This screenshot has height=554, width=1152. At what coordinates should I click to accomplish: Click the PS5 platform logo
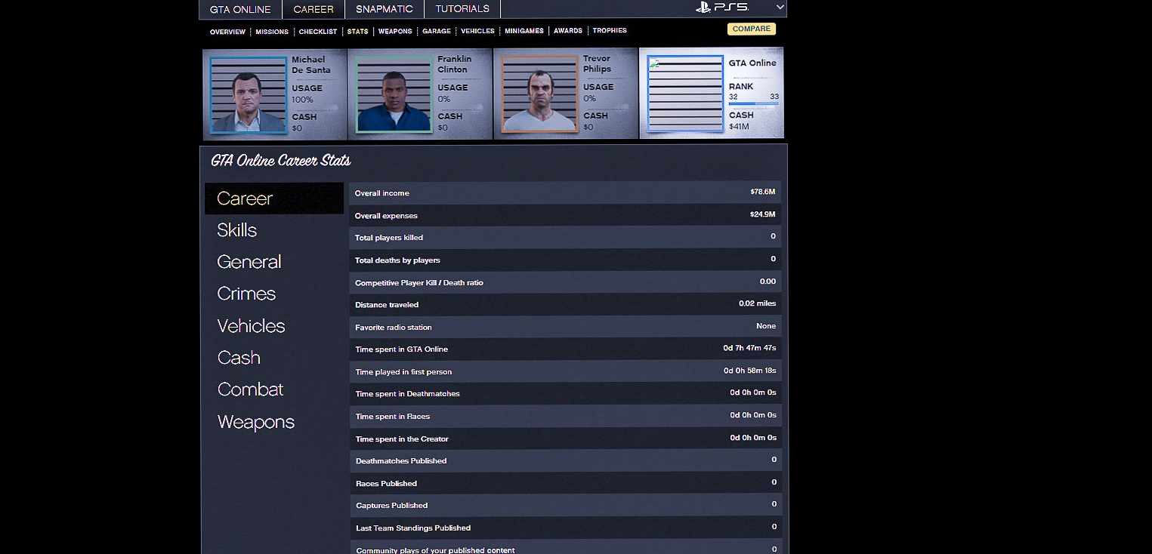pyautogui.click(x=721, y=8)
